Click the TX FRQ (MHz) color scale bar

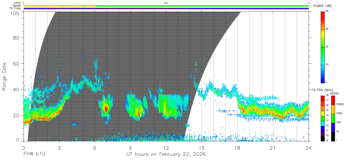point(323,118)
